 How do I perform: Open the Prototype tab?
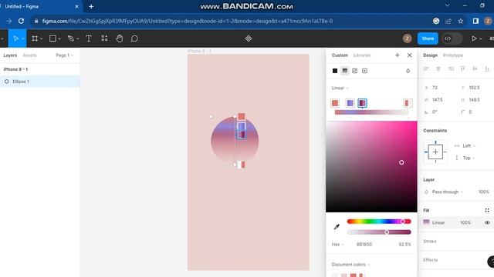tap(453, 55)
